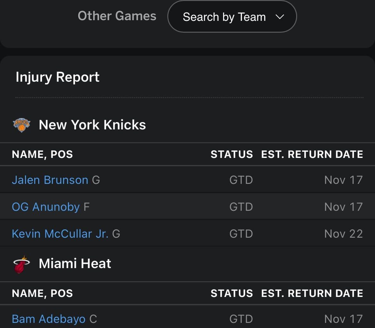
Task: Expand the chevron next to Search by Team
Action: [x=279, y=17]
